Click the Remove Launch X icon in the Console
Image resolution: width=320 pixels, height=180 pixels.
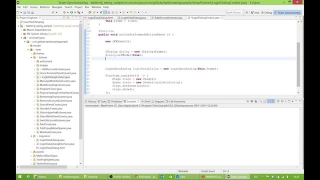point(251,101)
